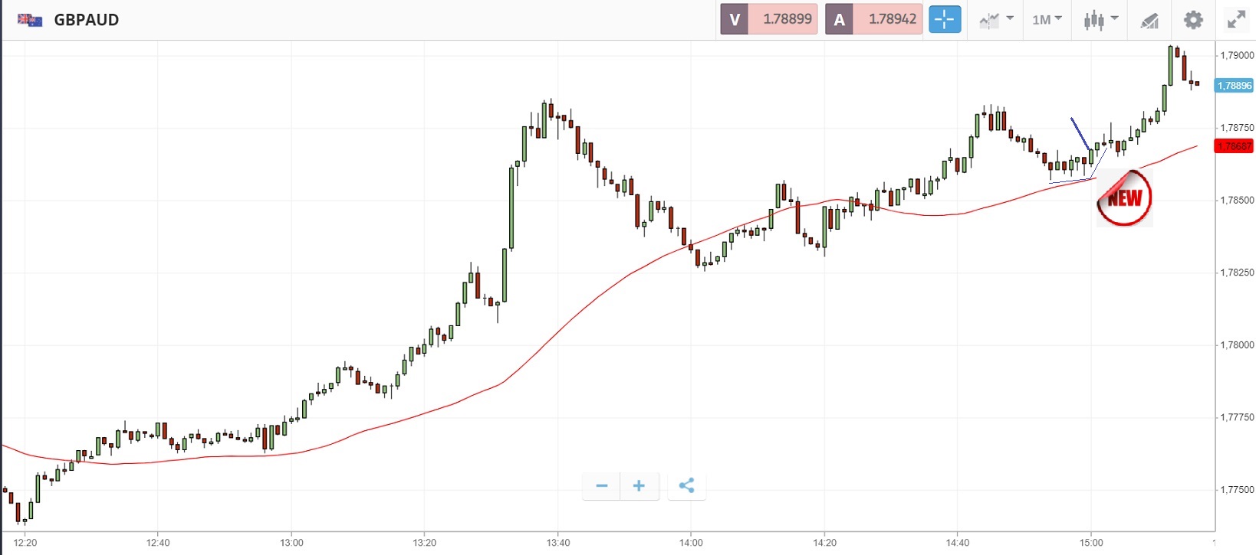The height and width of the screenshot is (555, 1256).
Task: Open chart settings via the gear icon
Action: (x=1193, y=20)
